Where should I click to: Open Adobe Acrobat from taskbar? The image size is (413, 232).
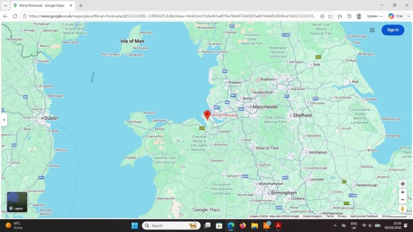[x=278, y=226]
